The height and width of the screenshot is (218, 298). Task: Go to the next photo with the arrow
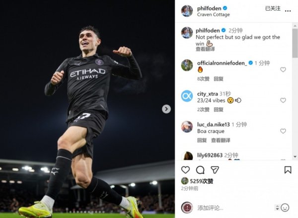(166, 109)
